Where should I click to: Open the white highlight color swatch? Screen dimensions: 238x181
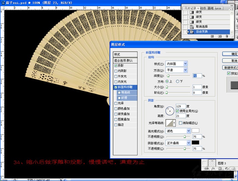coord(195,130)
